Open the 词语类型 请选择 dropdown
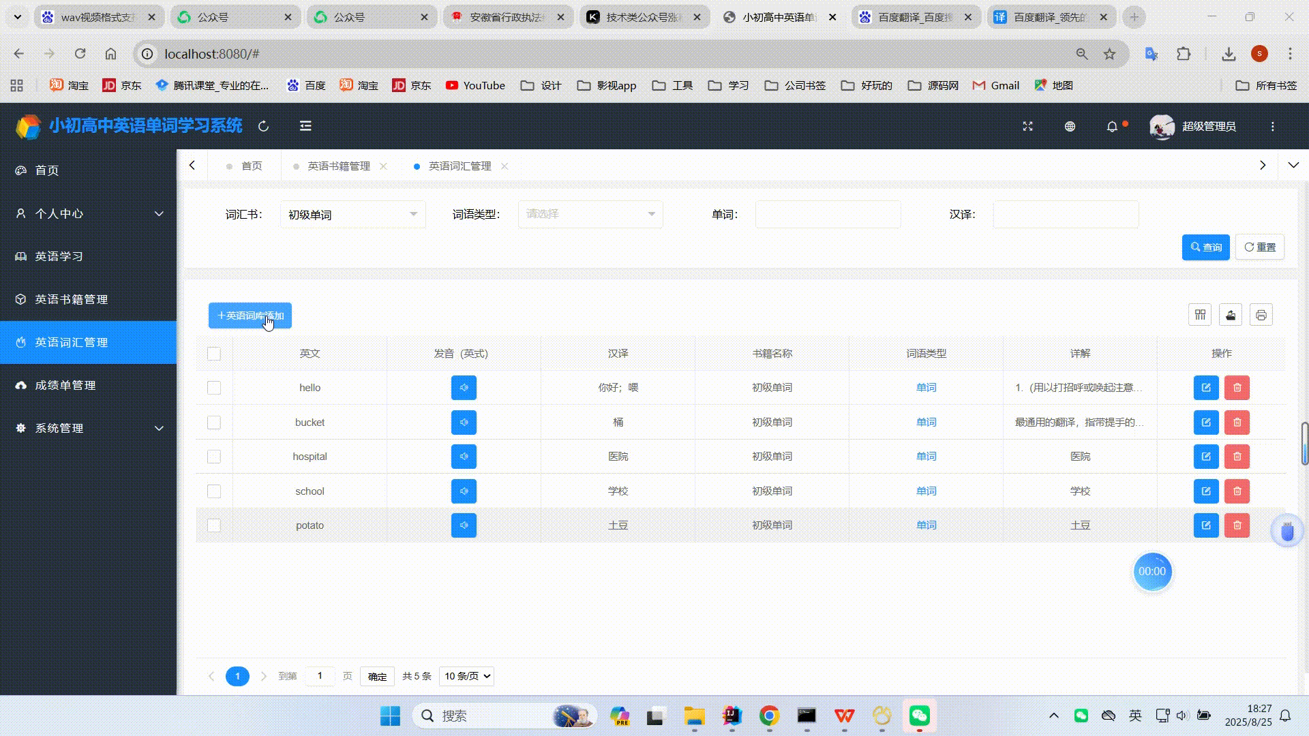Screen dimensions: 1309x736 click(590, 215)
